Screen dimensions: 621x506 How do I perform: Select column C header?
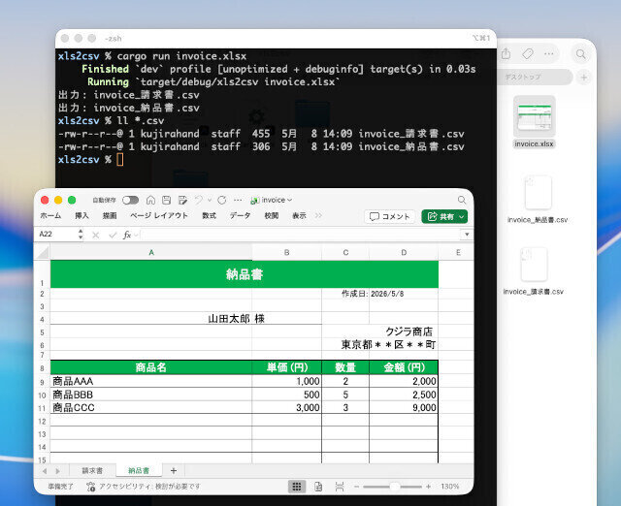pos(345,252)
